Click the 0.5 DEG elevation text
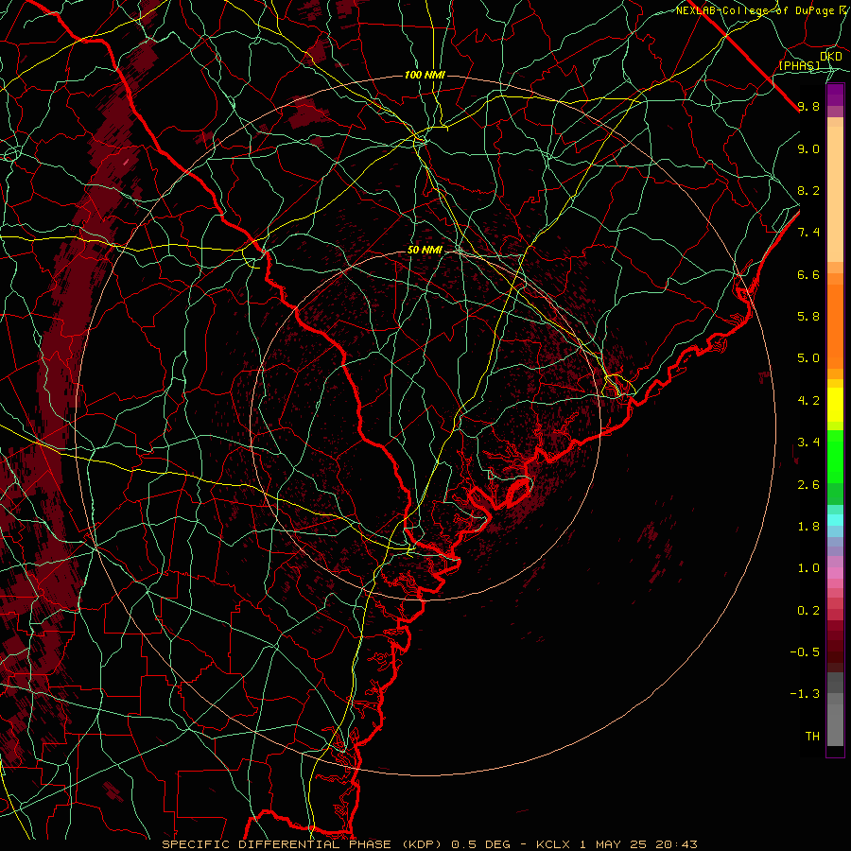The image size is (851, 851). pos(480,844)
